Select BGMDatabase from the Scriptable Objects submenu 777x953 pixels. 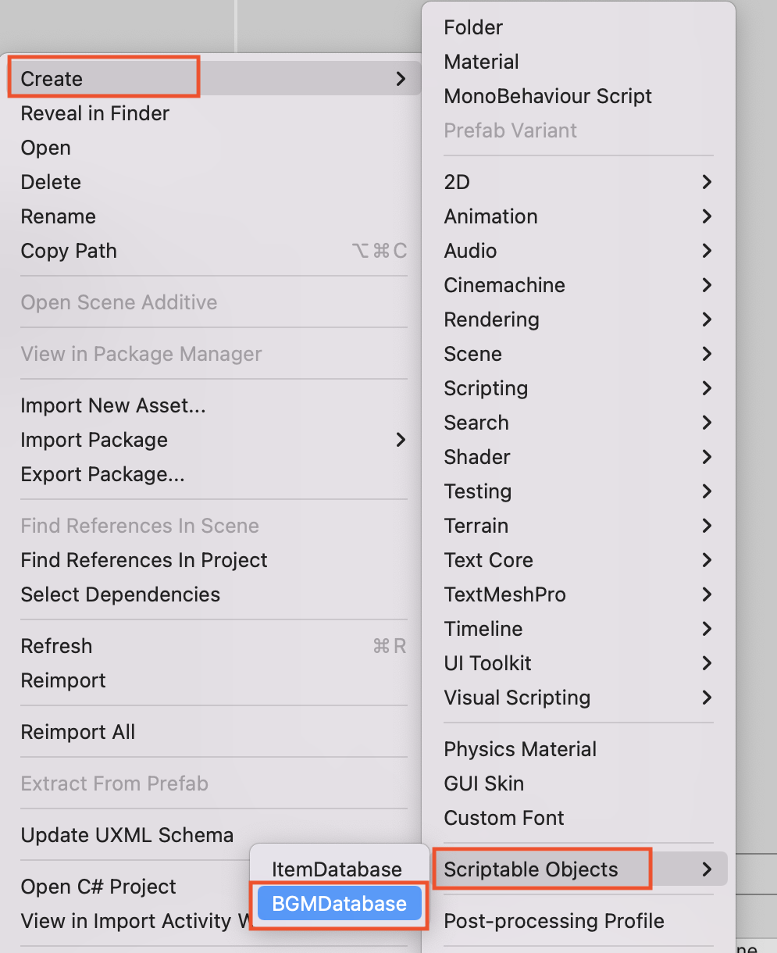tap(339, 904)
